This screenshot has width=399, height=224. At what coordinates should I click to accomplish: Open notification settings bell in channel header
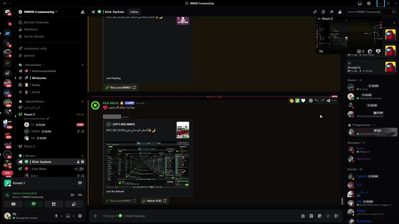[323, 12]
